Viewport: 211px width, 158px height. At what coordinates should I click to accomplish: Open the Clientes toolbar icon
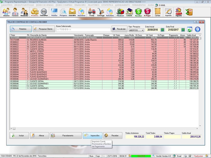[x=6, y=12]
